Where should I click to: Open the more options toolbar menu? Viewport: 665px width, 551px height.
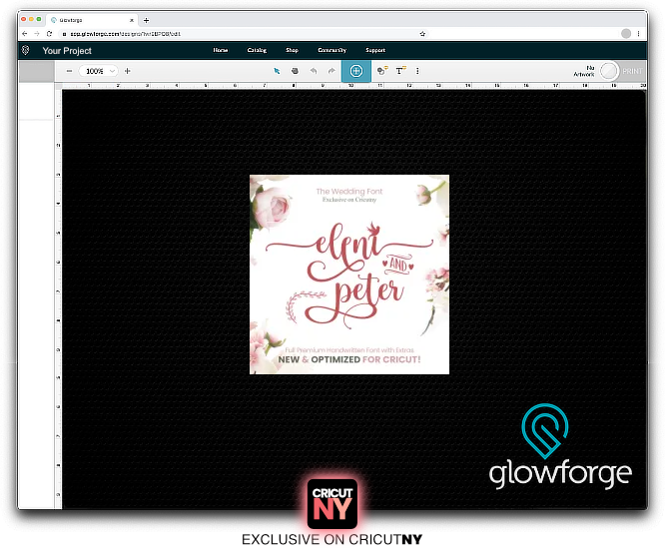[417, 71]
